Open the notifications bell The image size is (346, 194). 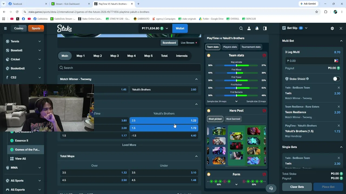tap(257, 28)
